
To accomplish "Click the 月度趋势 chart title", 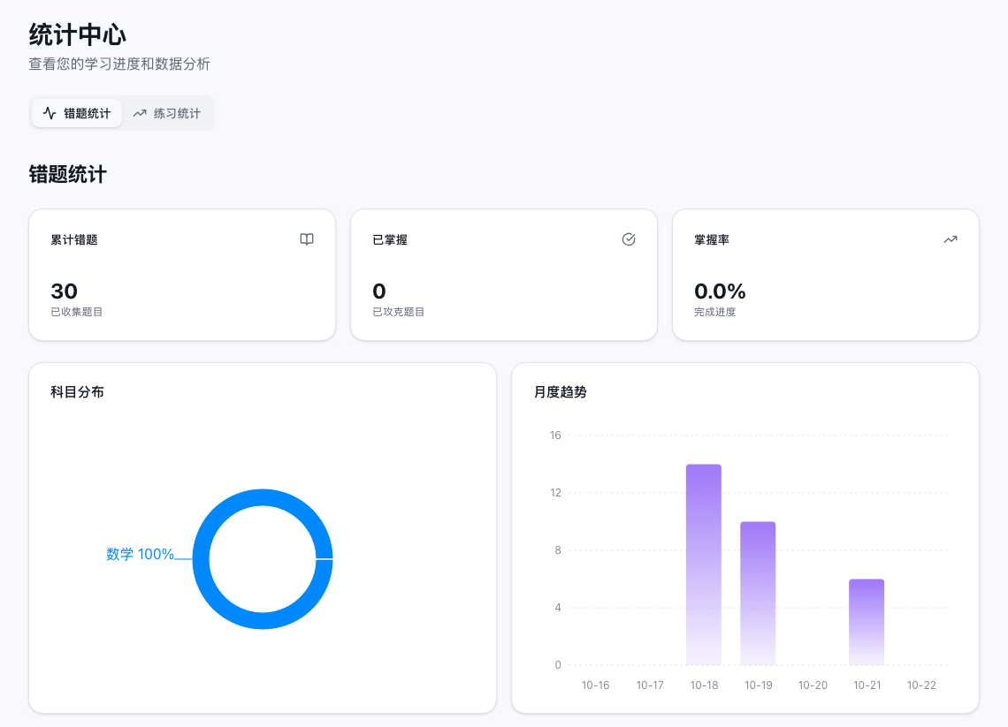I will coord(561,392).
